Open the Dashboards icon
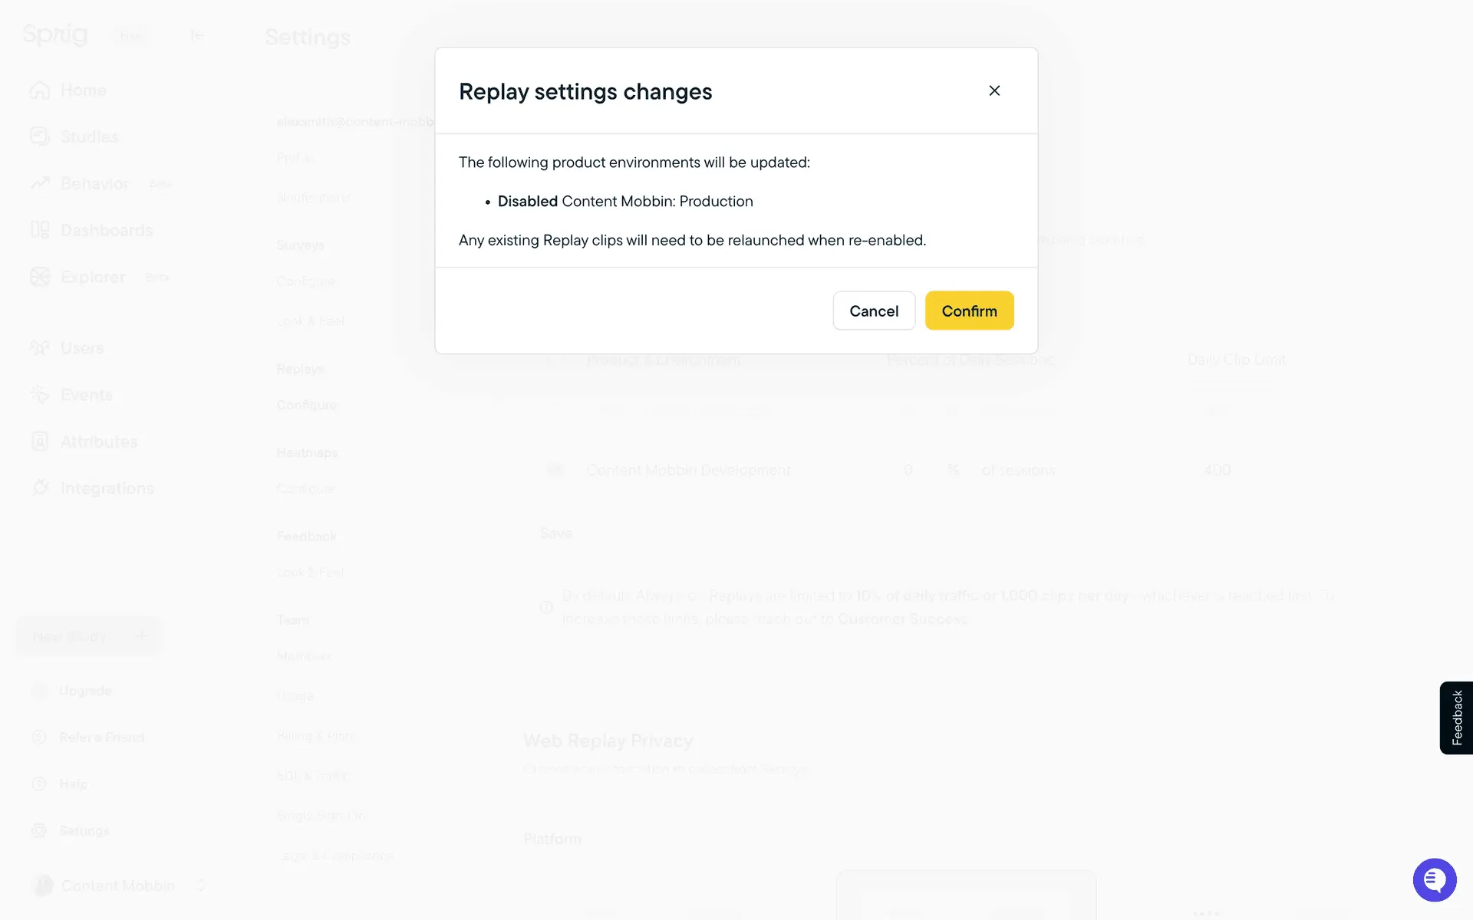 [40, 230]
